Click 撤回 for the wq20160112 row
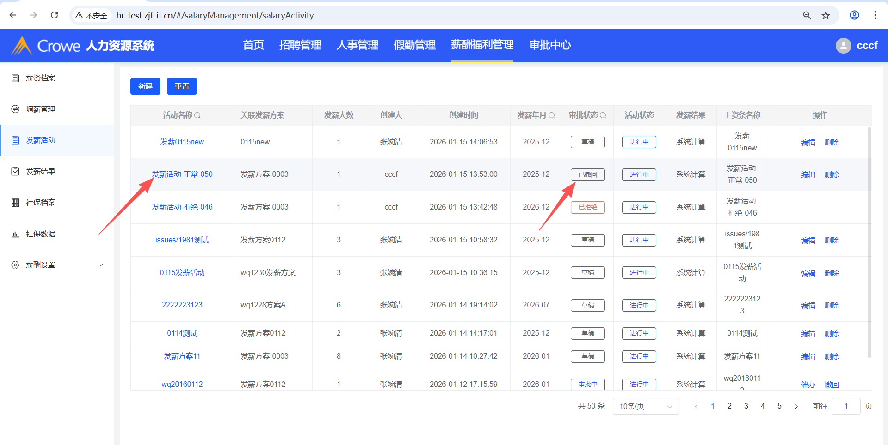Viewport: 888px width, 445px height. [x=832, y=385]
